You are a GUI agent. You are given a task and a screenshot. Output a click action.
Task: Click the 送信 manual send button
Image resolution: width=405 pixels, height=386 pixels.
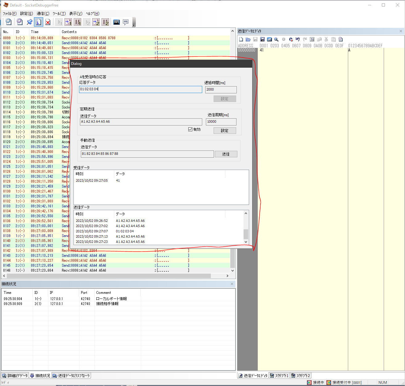pyautogui.click(x=226, y=154)
